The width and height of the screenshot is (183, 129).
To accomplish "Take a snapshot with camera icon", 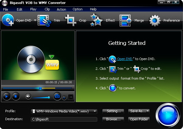I will tap(57, 96).
